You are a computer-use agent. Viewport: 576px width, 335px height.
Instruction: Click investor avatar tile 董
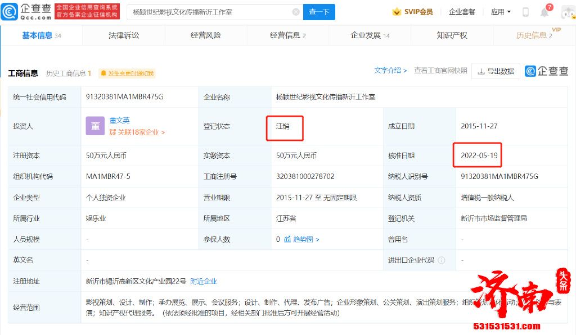click(x=95, y=126)
